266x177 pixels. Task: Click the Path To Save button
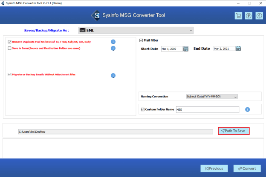point(234,131)
